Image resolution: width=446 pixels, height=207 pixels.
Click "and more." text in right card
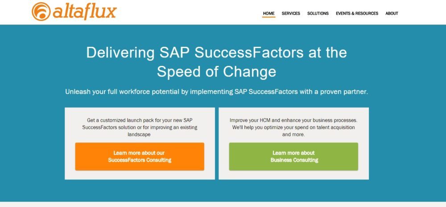coord(293,134)
